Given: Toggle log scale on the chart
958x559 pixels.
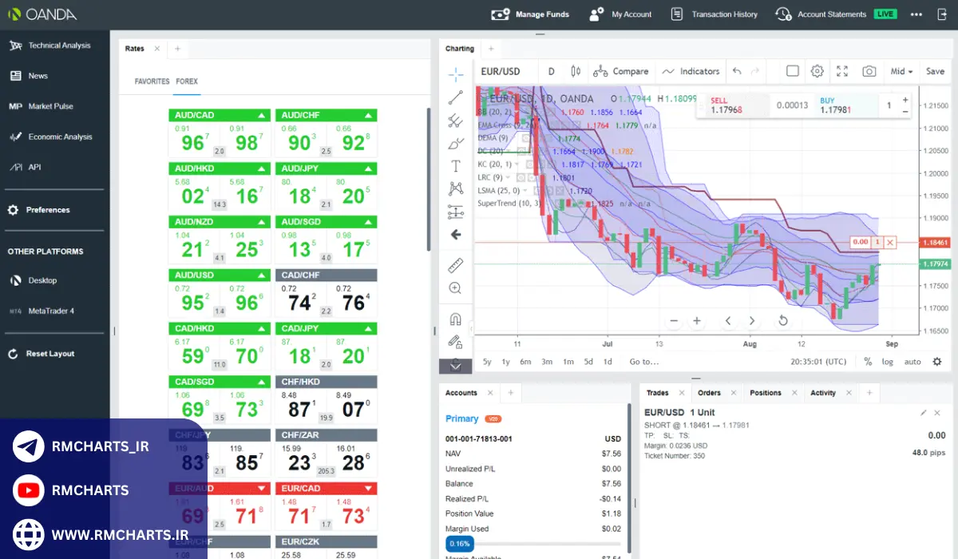Looking at the screenshot, I should click(888, 362).
